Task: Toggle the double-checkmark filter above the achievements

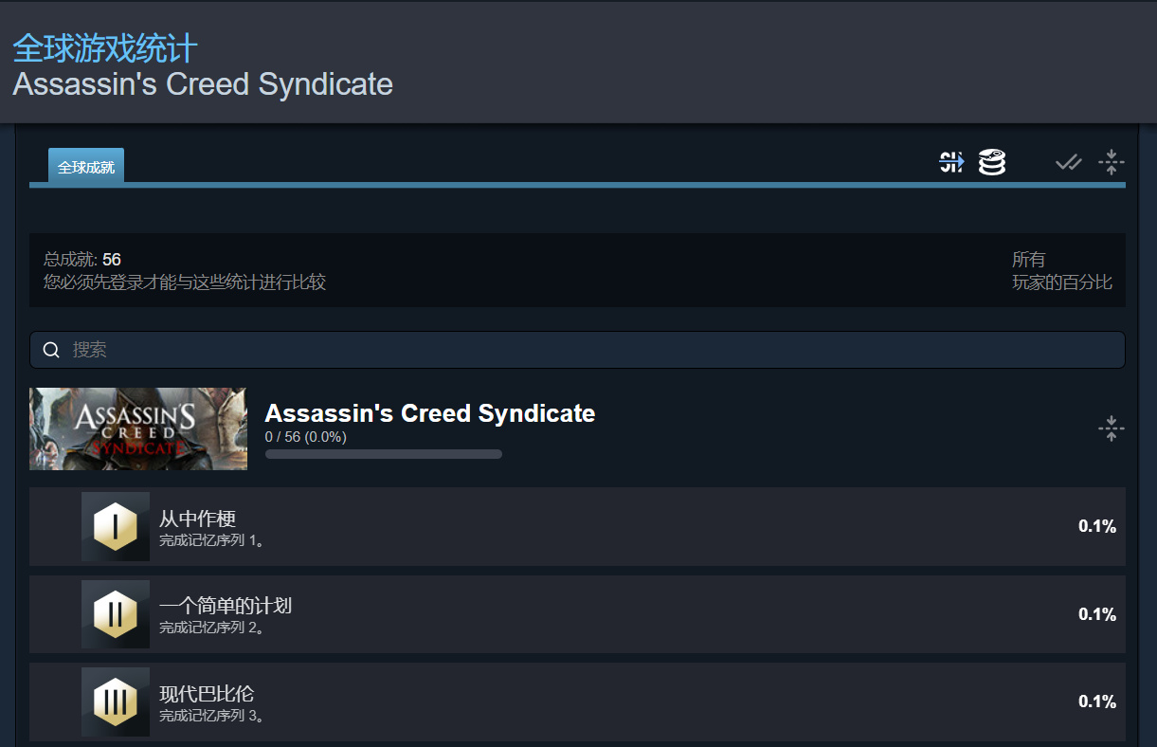Action: tap(1069, 163)
